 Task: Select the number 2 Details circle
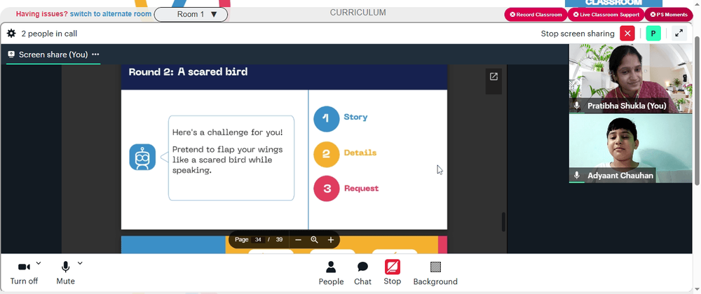pos(327,155)
